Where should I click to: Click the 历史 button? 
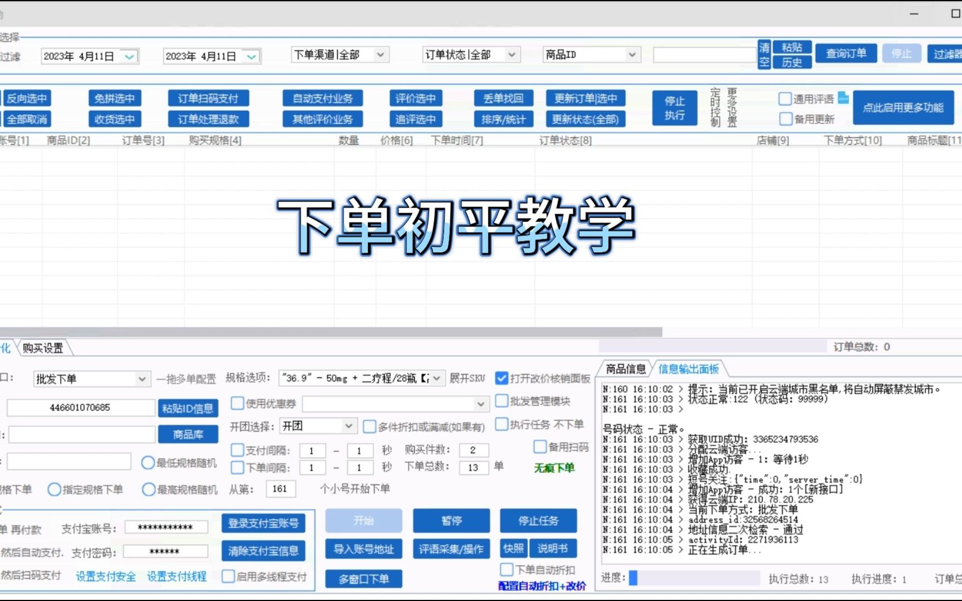(x=792, y=62)
